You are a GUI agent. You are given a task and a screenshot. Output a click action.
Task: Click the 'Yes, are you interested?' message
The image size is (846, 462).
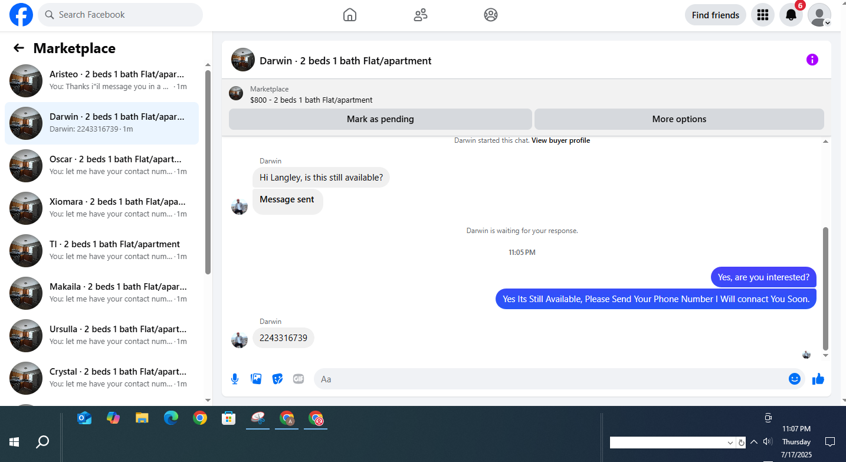click(764, 277)
